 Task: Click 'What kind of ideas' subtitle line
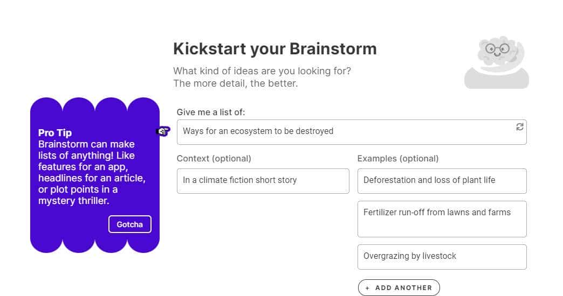point(262,71)
